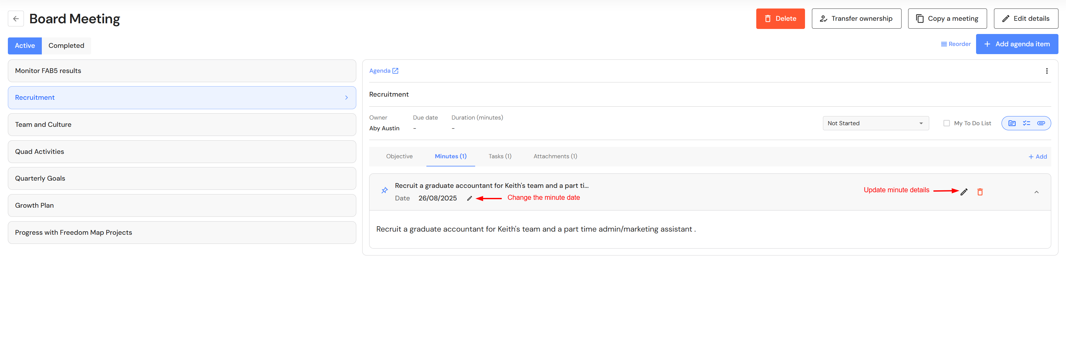Expand the Recruitment agenda item chevron
Image resolution: width=1066 pixels, height=354 pixels.
[346, 98]
